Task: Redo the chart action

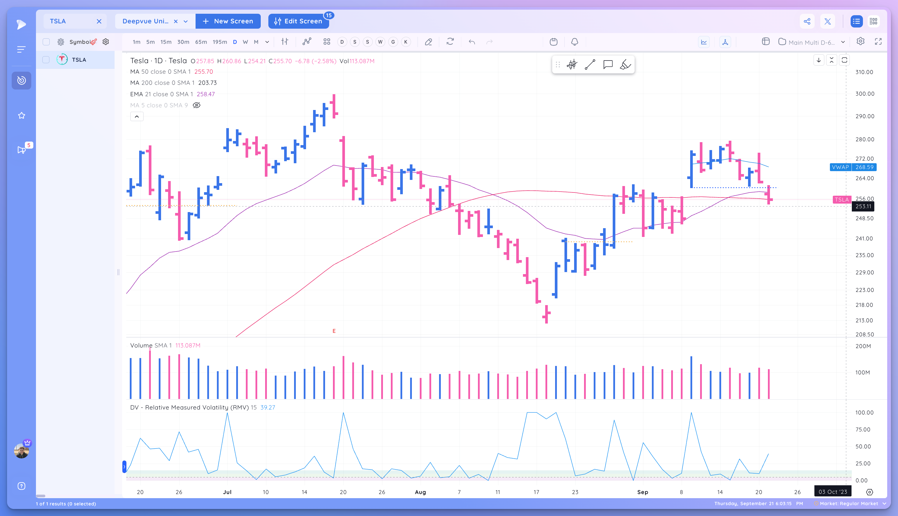Action: click(x=489, y=42)
